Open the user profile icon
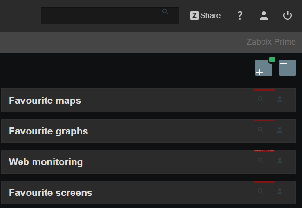Image resolution: width=302 pixels, height=208 pixels. tap(264, 15)
